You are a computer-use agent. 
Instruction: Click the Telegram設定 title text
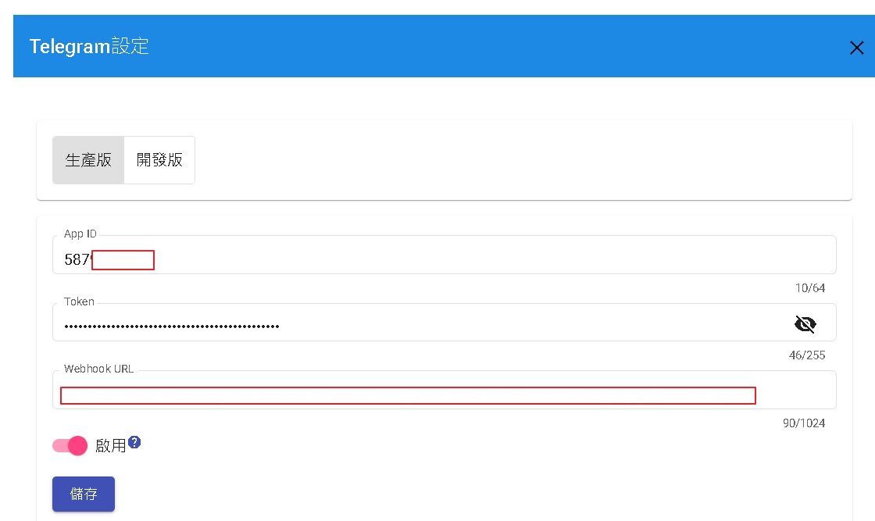(89, 47)
